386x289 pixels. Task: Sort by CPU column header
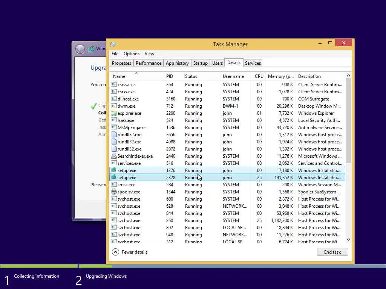(x=259, y=76)
